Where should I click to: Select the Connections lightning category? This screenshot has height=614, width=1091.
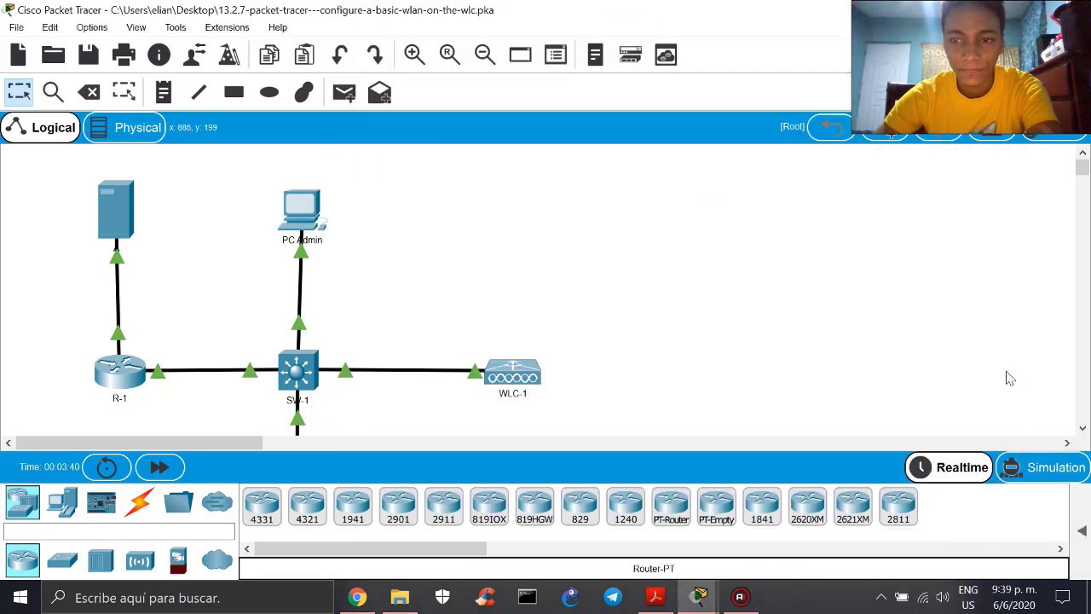tap(139, 502)
